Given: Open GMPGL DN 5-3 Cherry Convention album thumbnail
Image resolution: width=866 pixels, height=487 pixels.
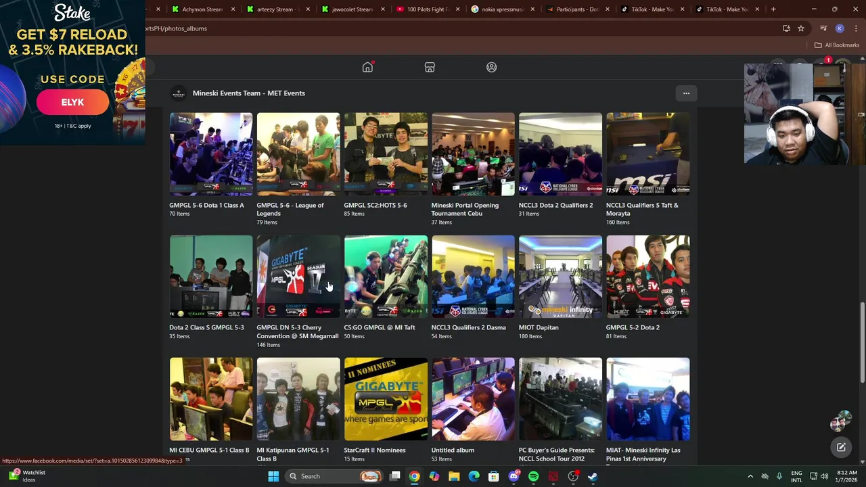Looking at the screenshot, I should 298,277.
